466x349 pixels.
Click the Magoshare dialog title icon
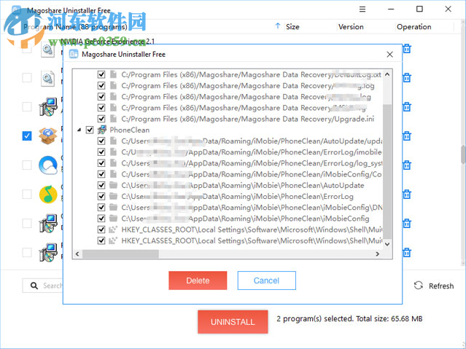[x=74, y=55]
